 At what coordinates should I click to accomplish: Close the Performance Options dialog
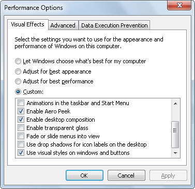click(179, 5)
